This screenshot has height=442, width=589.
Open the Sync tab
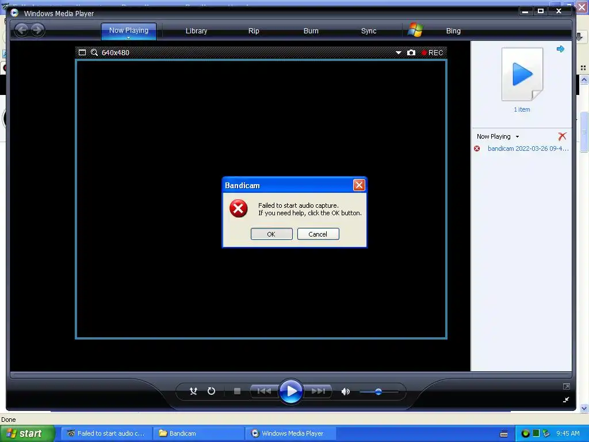click(x=369, y=31)
